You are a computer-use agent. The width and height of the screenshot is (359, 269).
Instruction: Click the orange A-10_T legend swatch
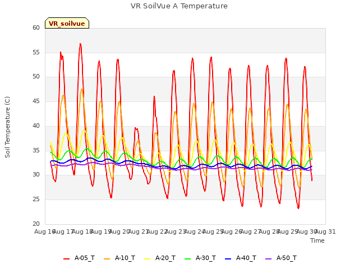[107, 259]
